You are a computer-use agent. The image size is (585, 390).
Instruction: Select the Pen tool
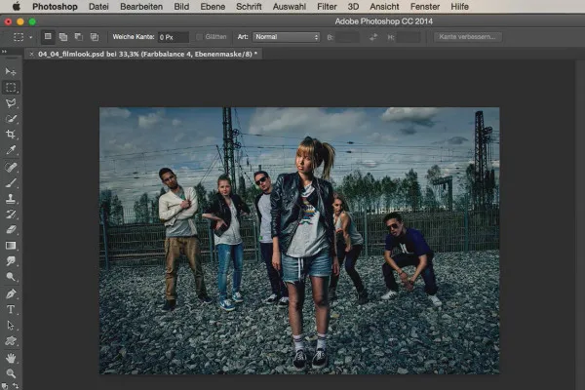pos(11,293)
